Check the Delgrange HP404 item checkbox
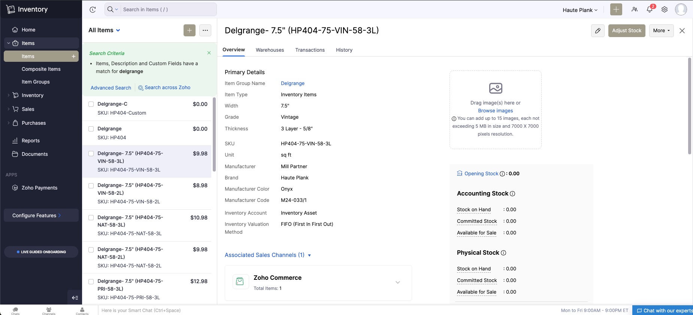The width and height of the screenshot is (693, 315). pos(91,129)
